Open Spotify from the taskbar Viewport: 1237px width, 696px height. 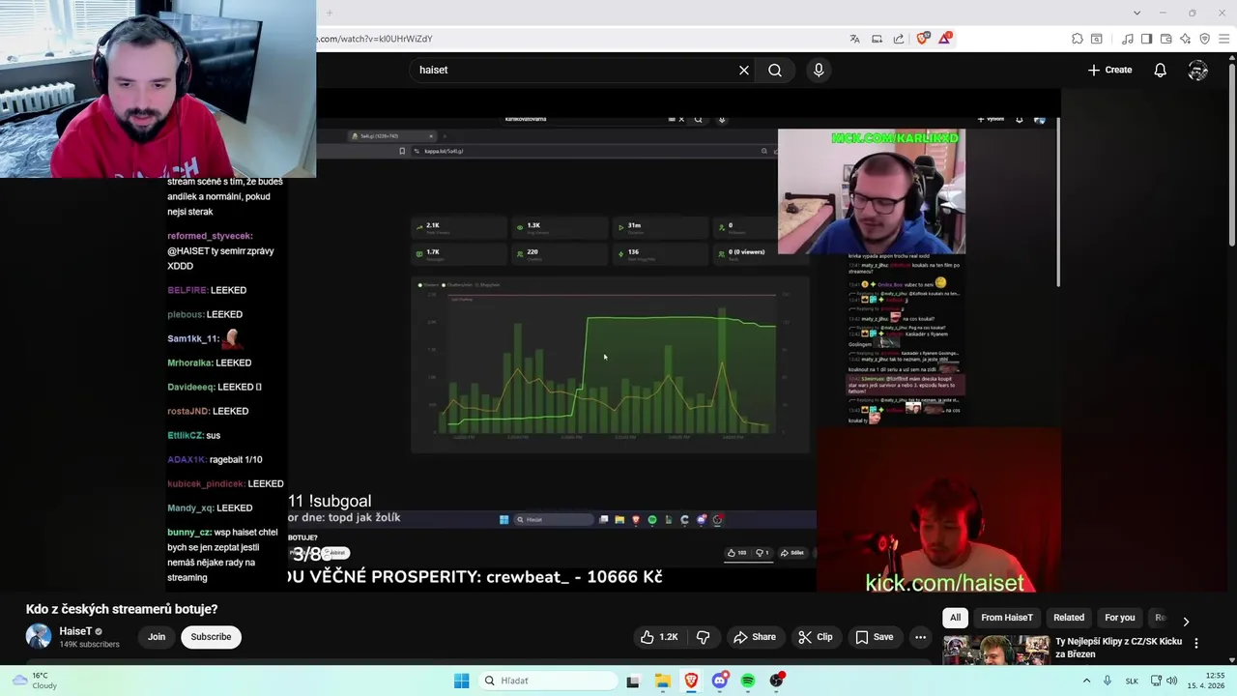click(x=748, y=681)
